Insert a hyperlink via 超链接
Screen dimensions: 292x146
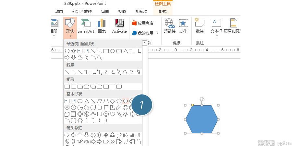(169, 26)
